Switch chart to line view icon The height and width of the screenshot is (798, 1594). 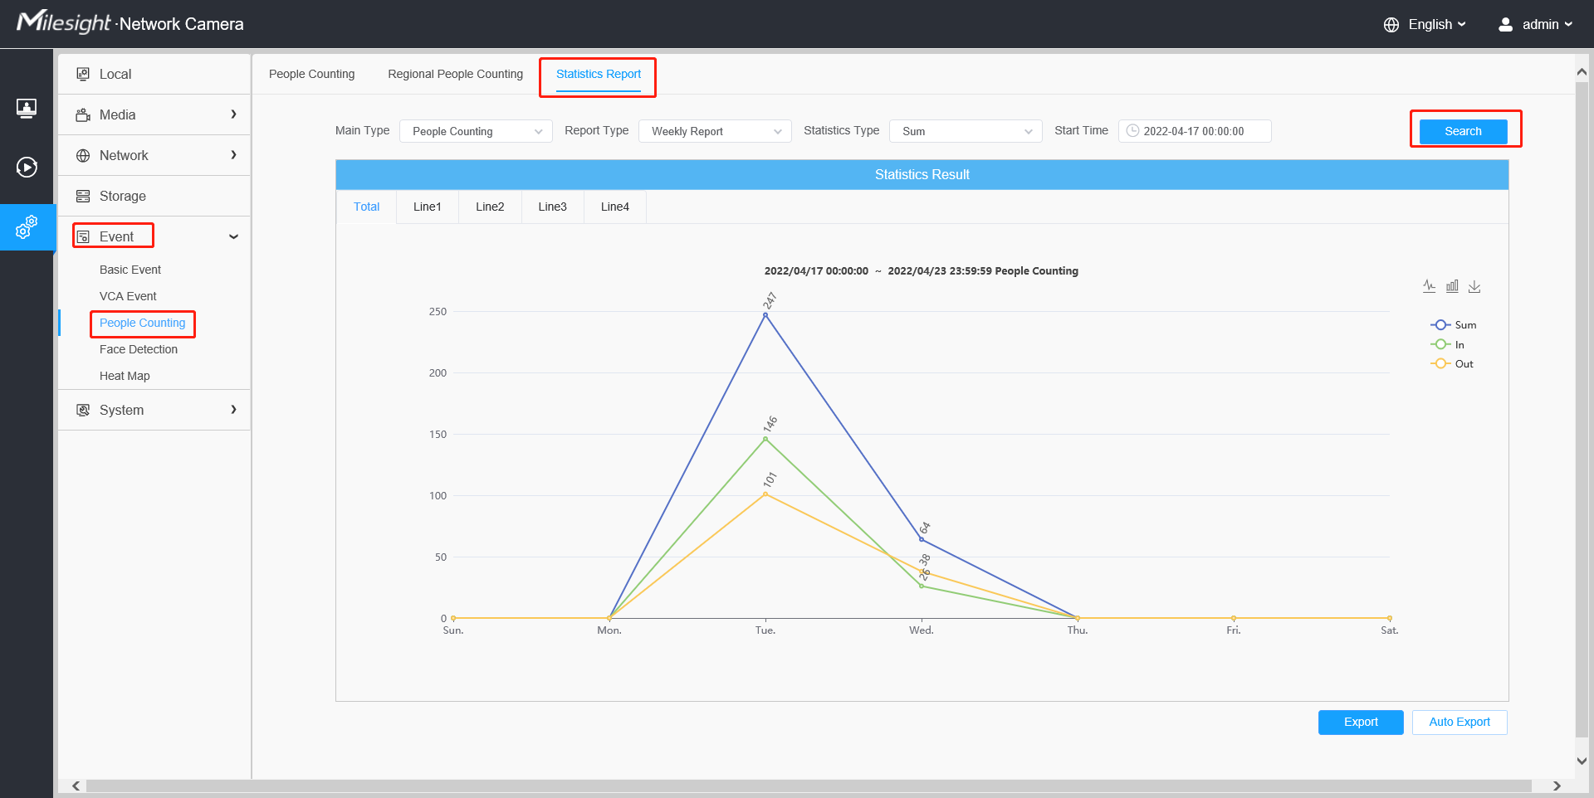point(1429,286)
